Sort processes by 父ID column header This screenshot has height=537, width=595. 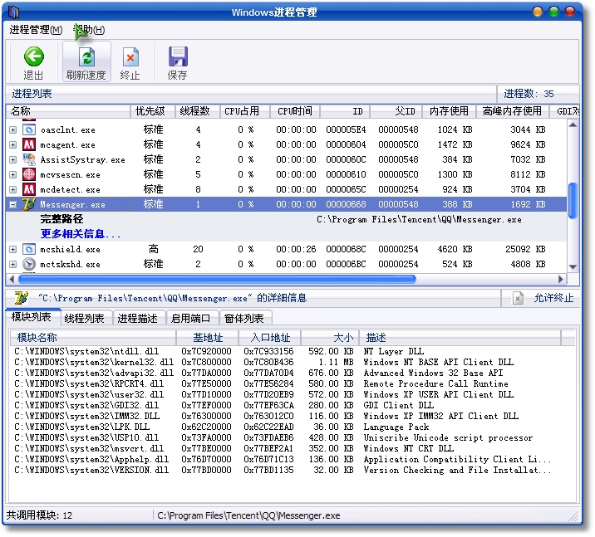396,111
